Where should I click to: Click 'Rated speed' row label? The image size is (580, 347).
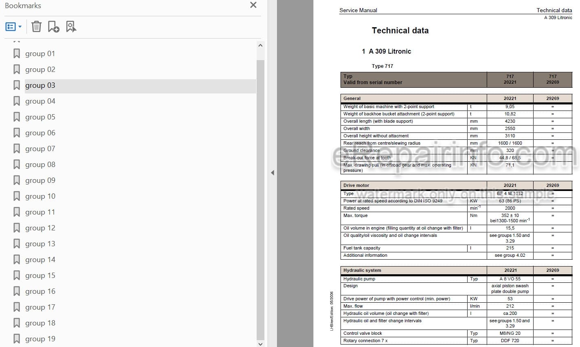click(356, 208)
